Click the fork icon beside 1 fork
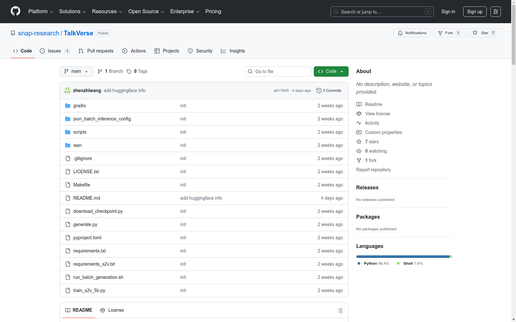This screenshot has height=322, width=516. click(359, 160)
